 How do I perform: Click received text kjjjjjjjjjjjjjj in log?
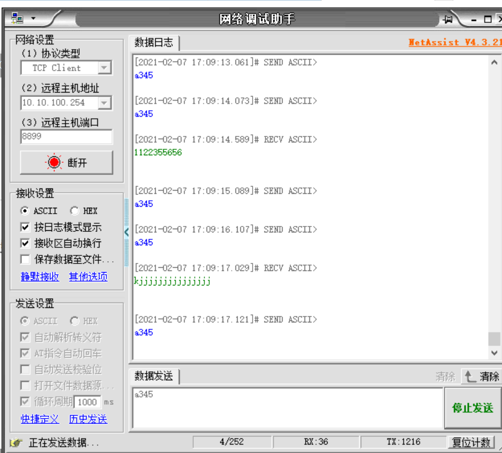click(172, 281)
